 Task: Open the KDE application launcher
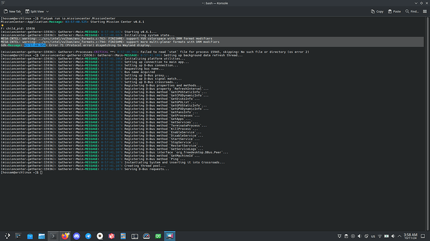tap(7, 236)
